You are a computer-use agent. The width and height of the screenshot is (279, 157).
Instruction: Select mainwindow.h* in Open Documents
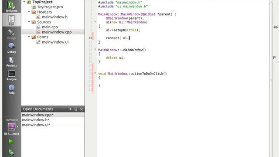(53, 120)
